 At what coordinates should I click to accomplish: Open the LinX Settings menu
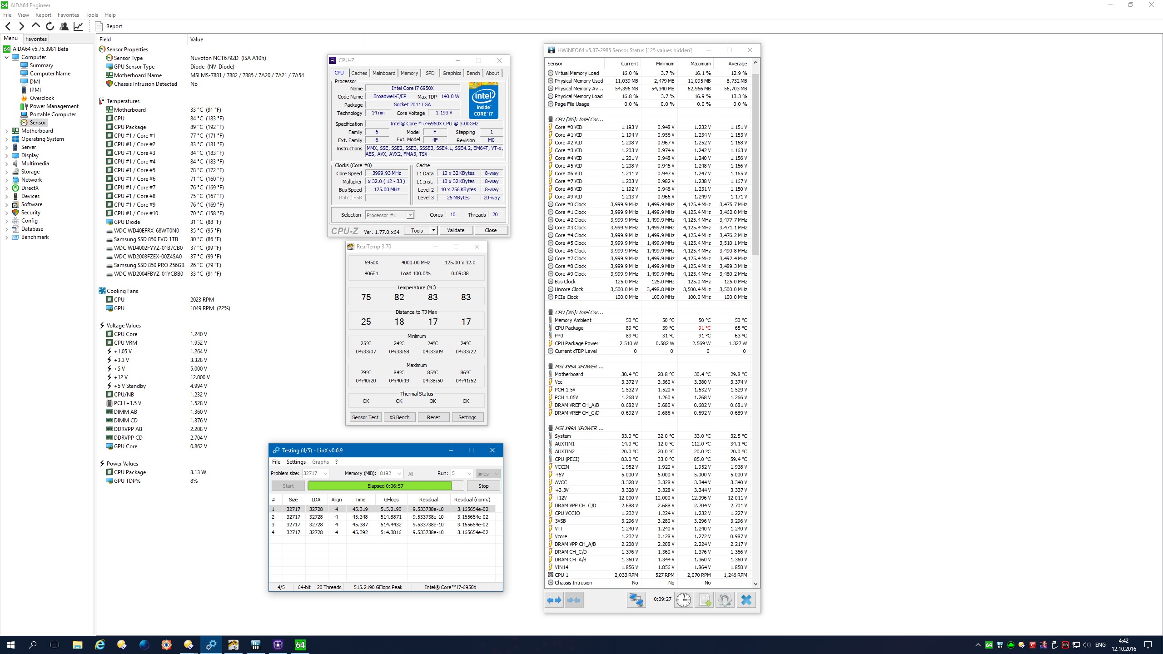coord(296,462)
